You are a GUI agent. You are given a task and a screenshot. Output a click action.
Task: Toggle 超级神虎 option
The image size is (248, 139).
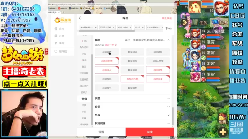pos(132,88)
